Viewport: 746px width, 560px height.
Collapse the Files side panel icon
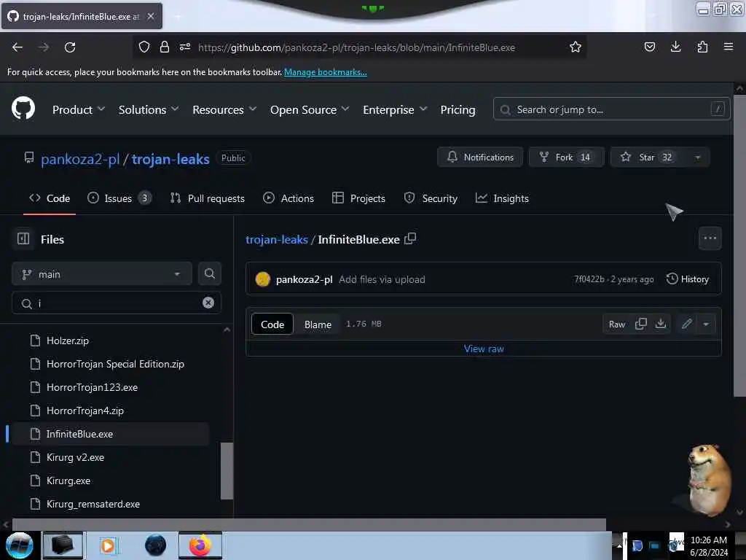[23, 238]
